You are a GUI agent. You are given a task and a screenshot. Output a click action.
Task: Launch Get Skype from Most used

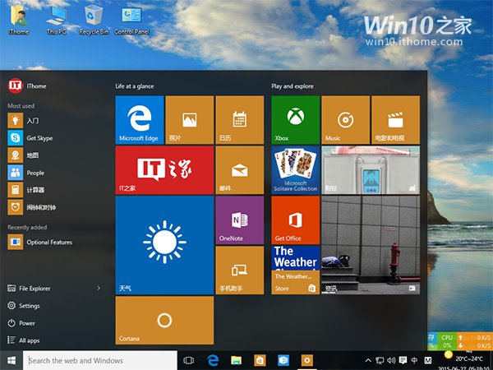pos(30,138)
